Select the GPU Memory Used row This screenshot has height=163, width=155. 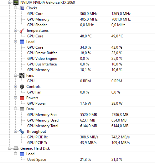(78, 120)
